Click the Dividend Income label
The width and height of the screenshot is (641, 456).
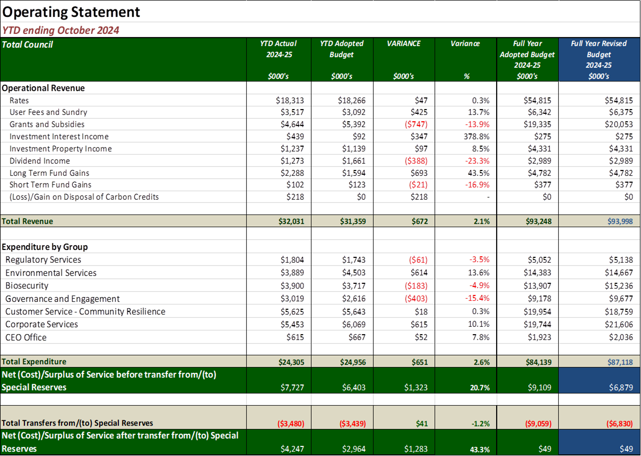pos(39,161)
